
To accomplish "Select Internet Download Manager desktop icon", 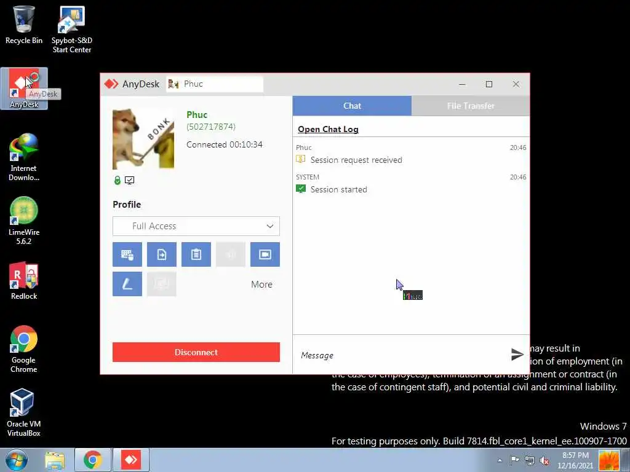I will 24,157.
